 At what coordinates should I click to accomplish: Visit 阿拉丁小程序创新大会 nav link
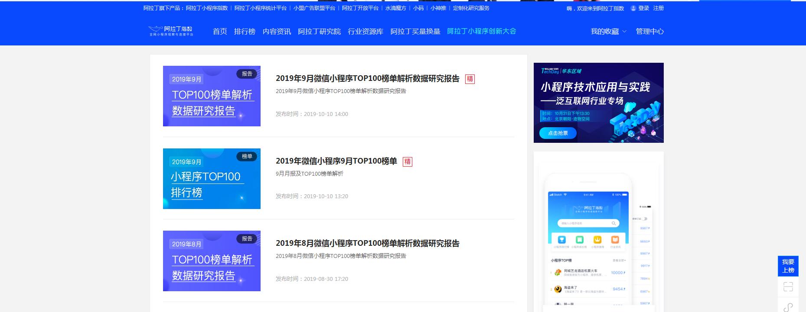click(482, 32)
